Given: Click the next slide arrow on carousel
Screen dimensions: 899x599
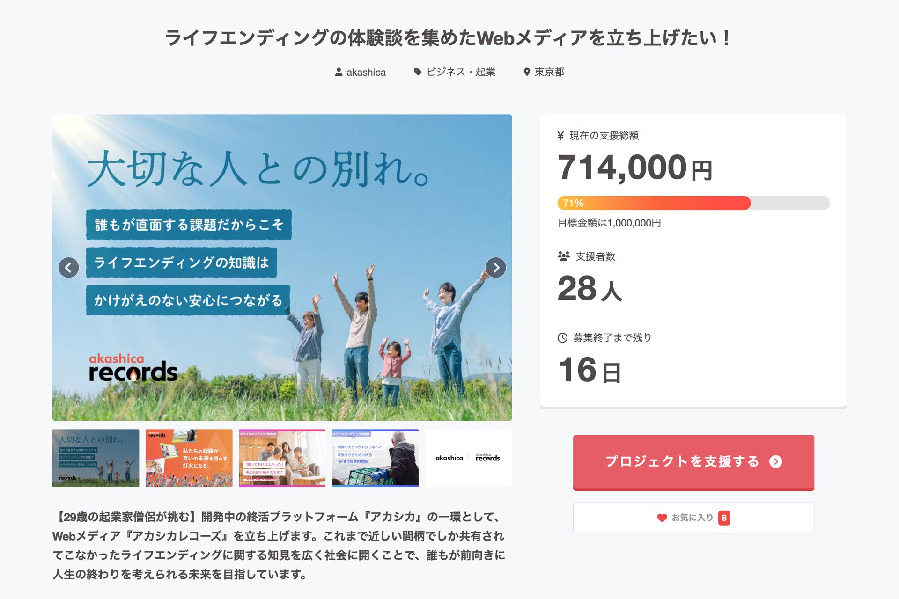Looking at the screenshot, I should tap(496, 268).
